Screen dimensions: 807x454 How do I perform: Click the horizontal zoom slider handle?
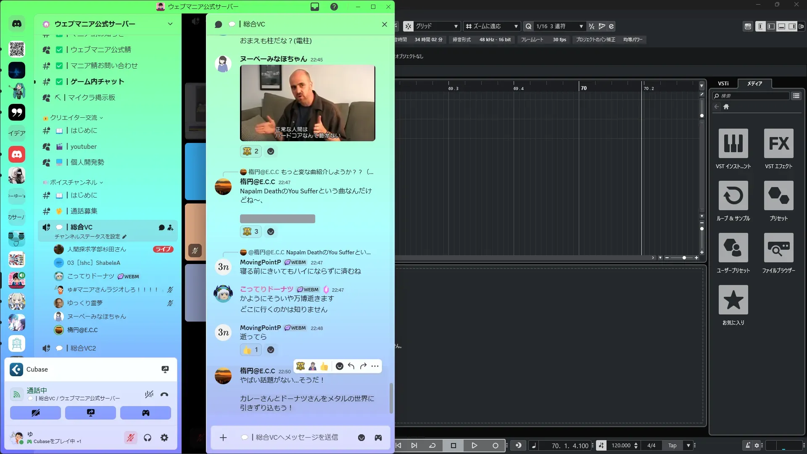[x=684, y=258]
